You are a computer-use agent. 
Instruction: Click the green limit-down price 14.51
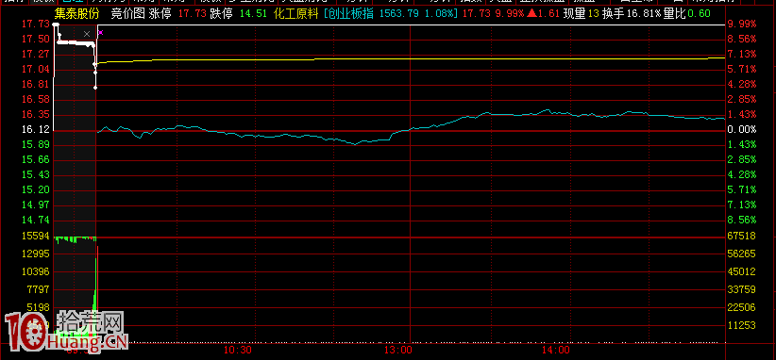[252, 14]
